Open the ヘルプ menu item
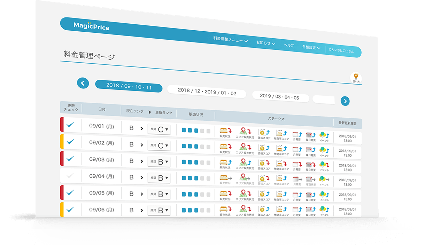The width and height of the screenshot is (425, 245). [x=289, y=45]
